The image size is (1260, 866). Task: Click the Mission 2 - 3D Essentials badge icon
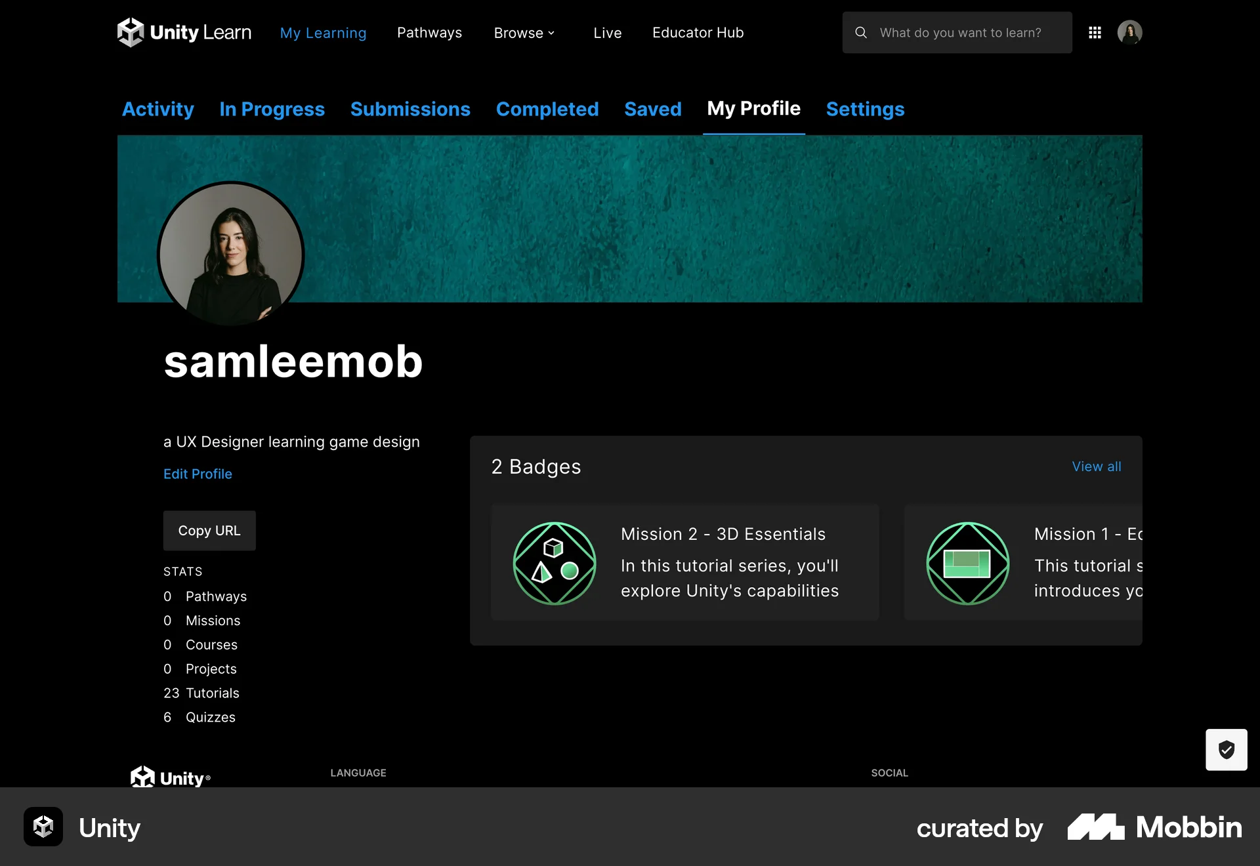pos(554,563)
